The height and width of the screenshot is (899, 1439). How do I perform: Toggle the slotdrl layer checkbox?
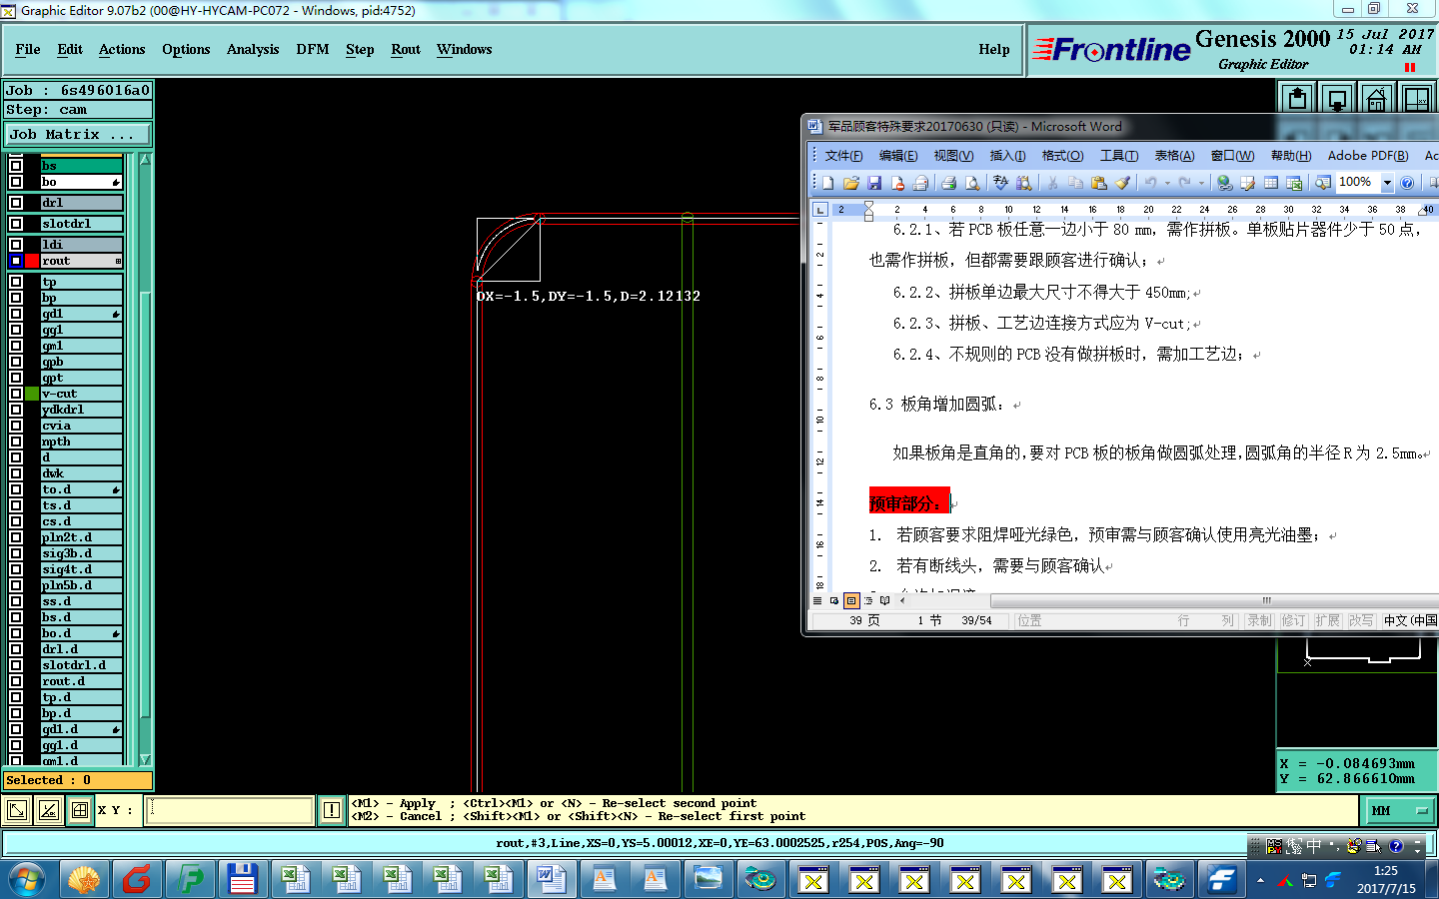(x=16, y=224)
